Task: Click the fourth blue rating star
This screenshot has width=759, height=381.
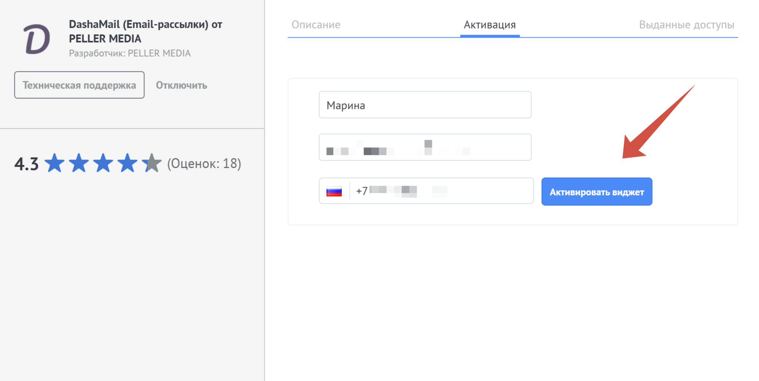Action: pos(127,163)
